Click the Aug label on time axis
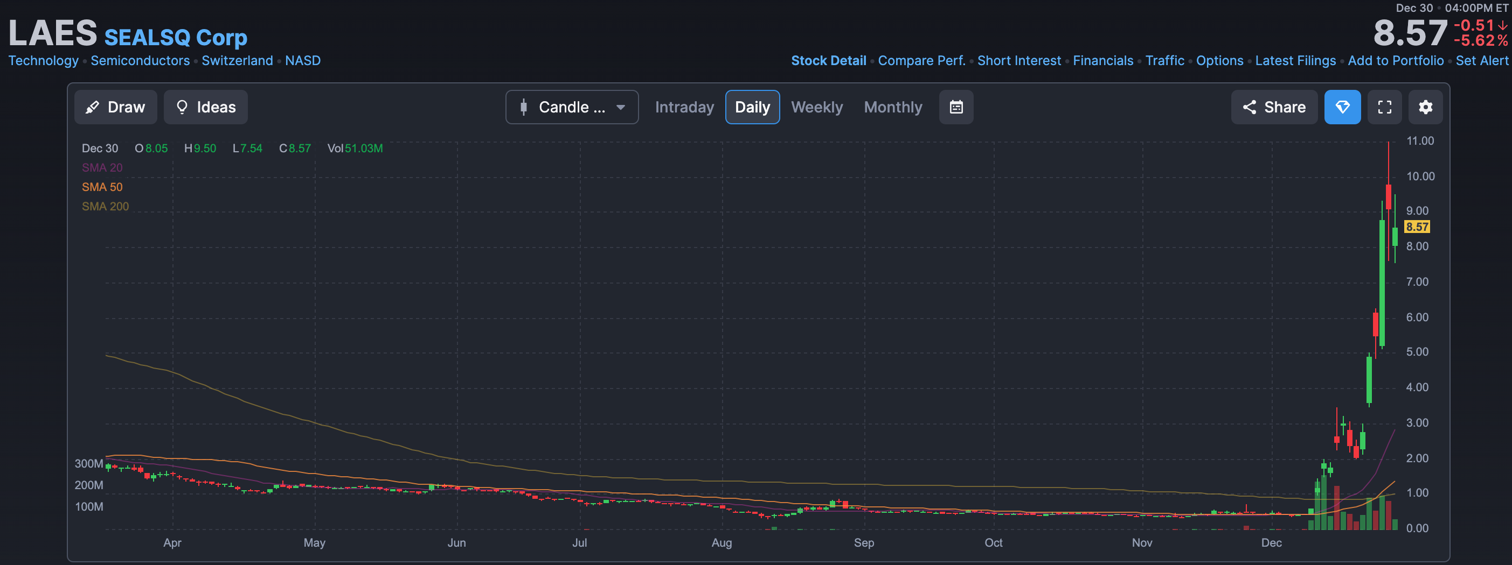 coord(722,543)
